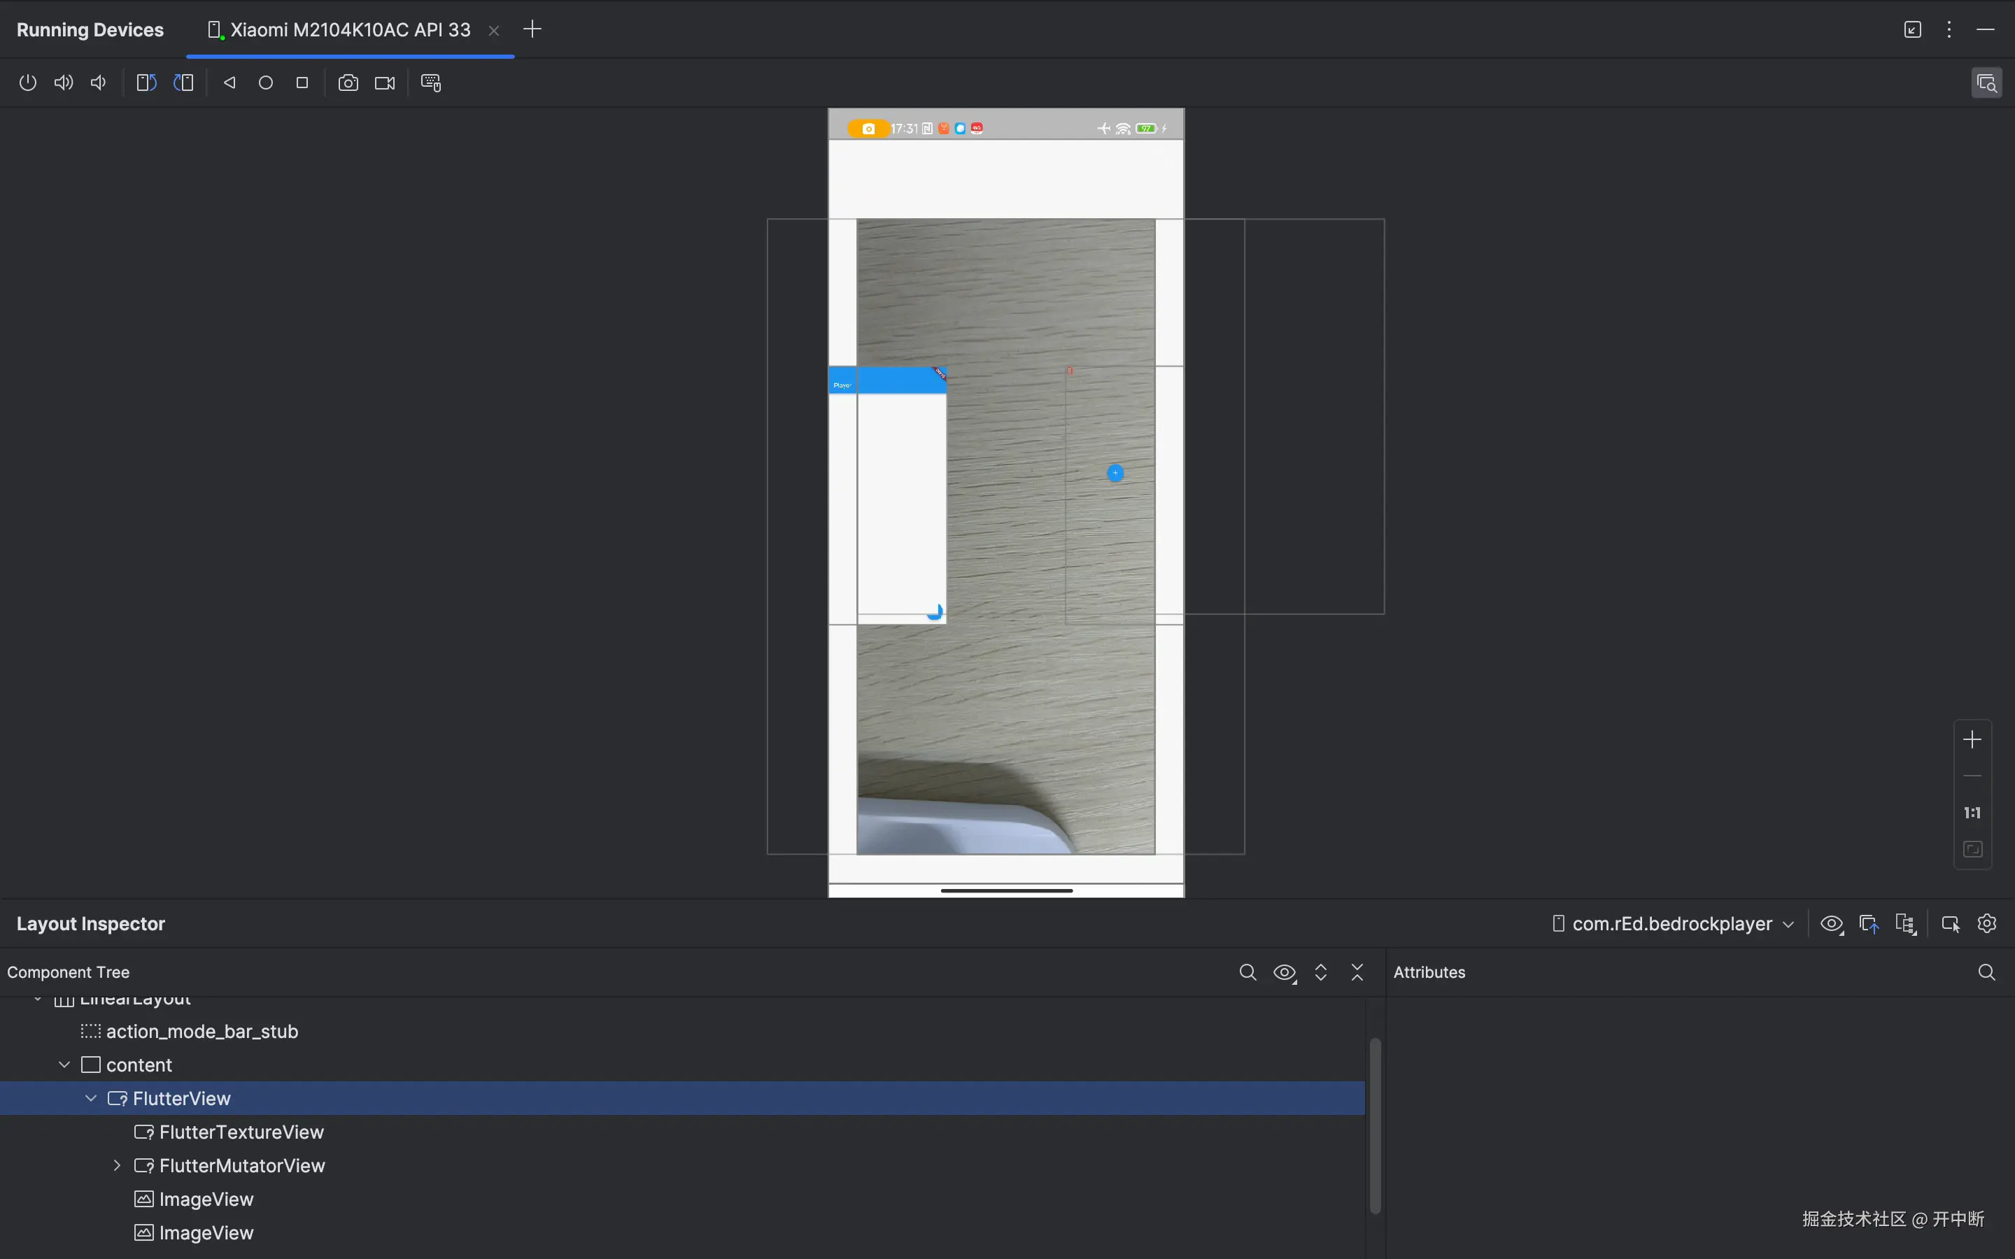Expand the FlutterMutatorView tree node
Image resolution: width=2015 pixels, height=1259 pixels.
(118, 1166)
